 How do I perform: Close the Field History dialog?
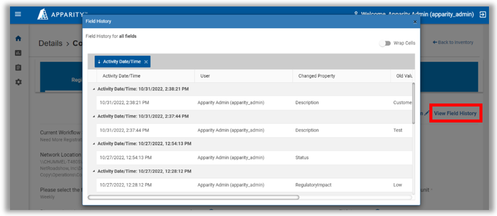(415, 22)
